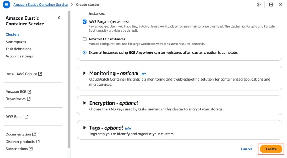Click the CloudWatch Container Insights description text

pos(180,82)
